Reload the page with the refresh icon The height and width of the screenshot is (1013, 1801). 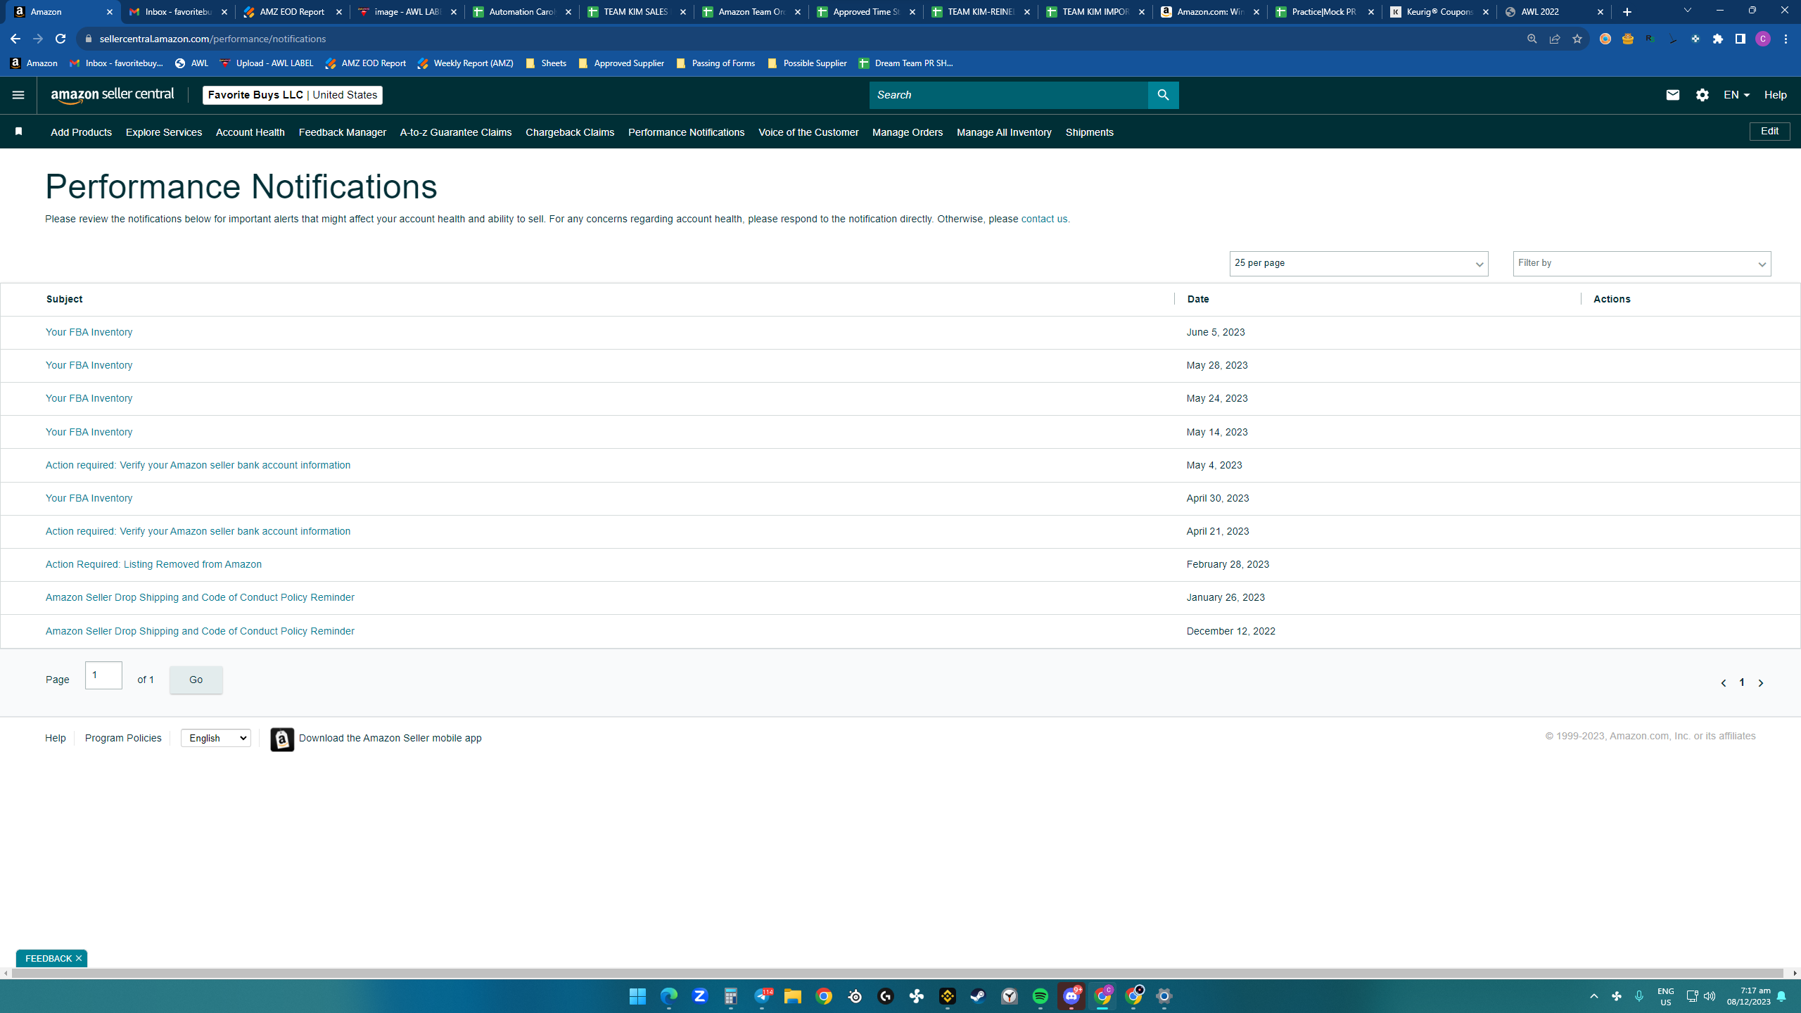pyautogui.click(x=61, y=39)
